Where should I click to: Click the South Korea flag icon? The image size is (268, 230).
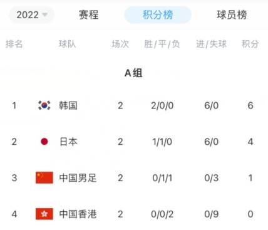point(44,105)
